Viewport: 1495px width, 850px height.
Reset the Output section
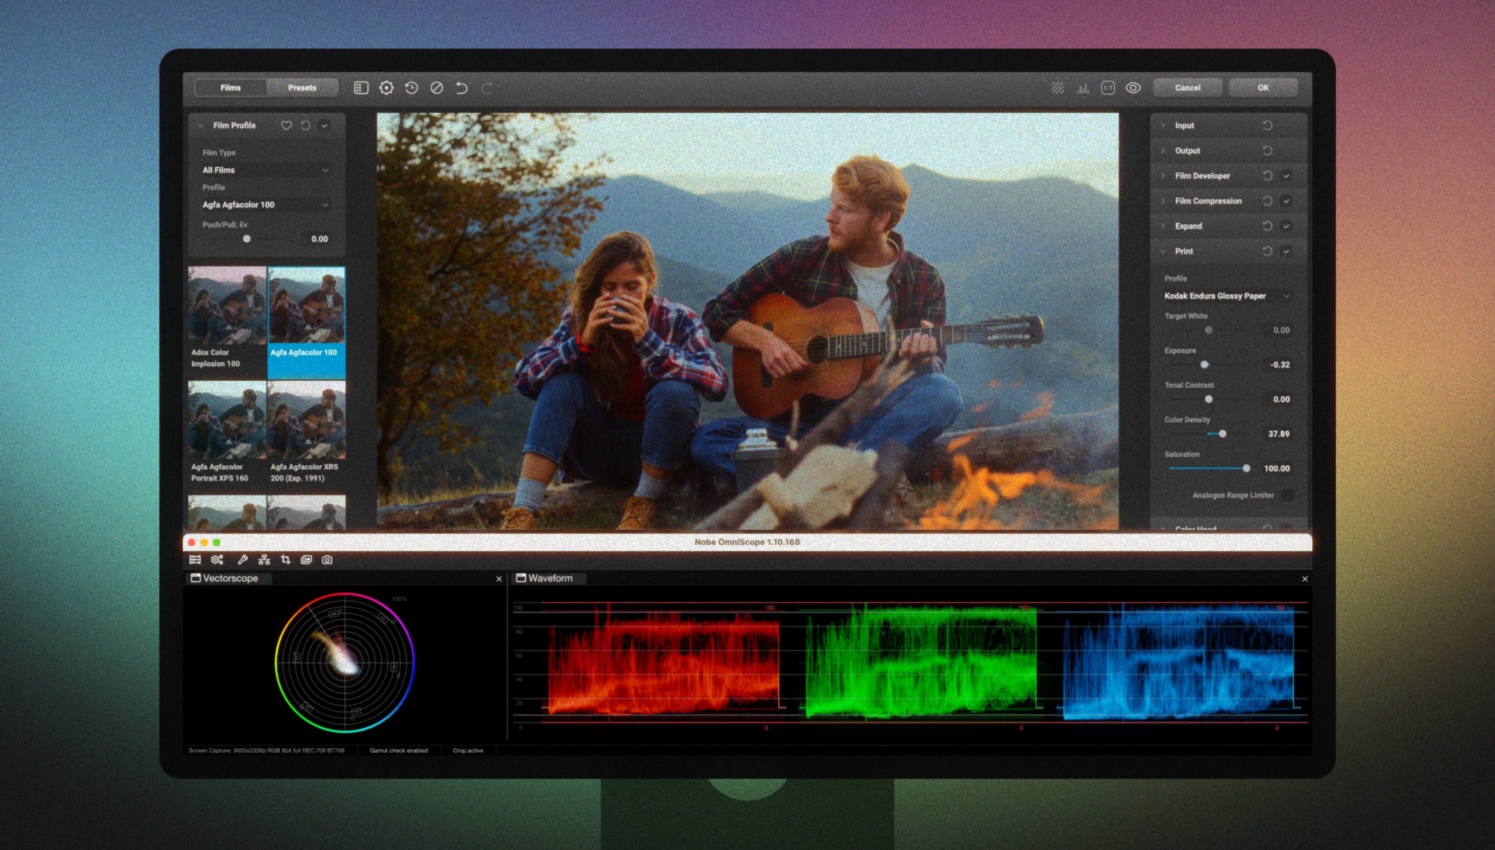click(x=1267, y=150)
